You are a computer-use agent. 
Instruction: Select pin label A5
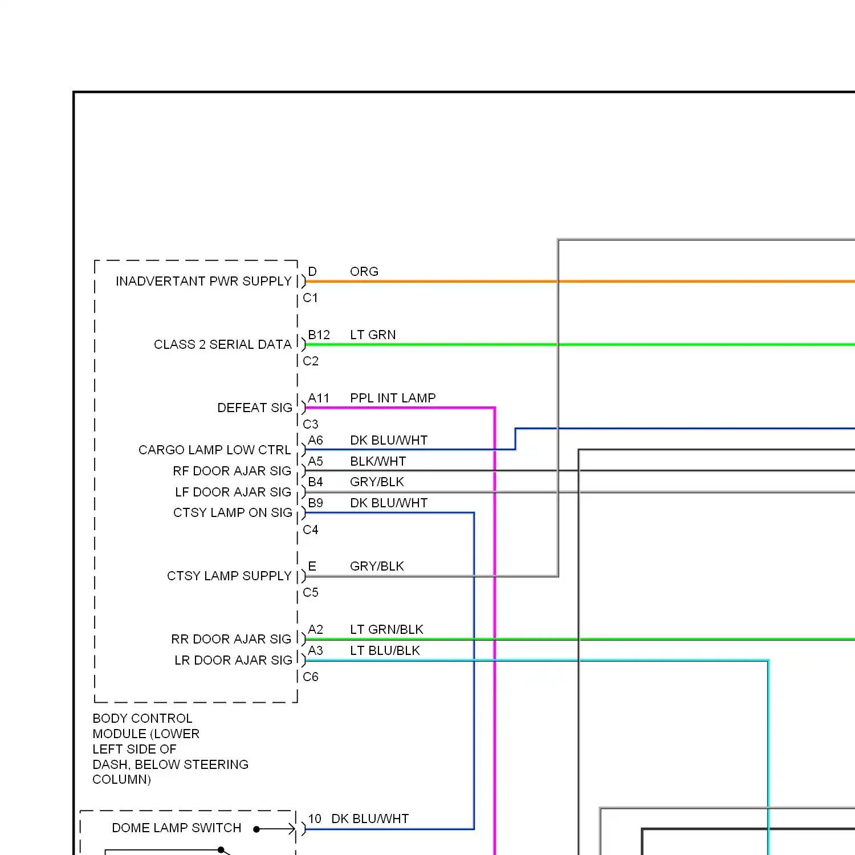click(316, 462)
